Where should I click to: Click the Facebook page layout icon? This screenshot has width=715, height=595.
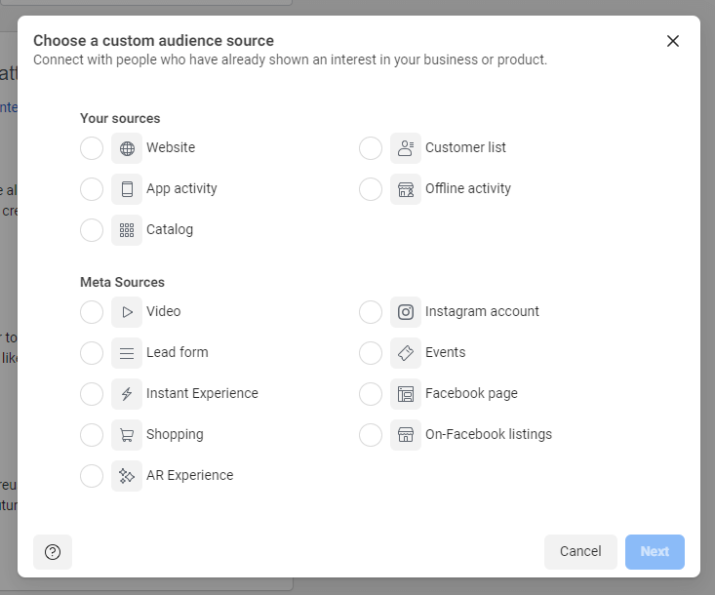tap(406, 394)
